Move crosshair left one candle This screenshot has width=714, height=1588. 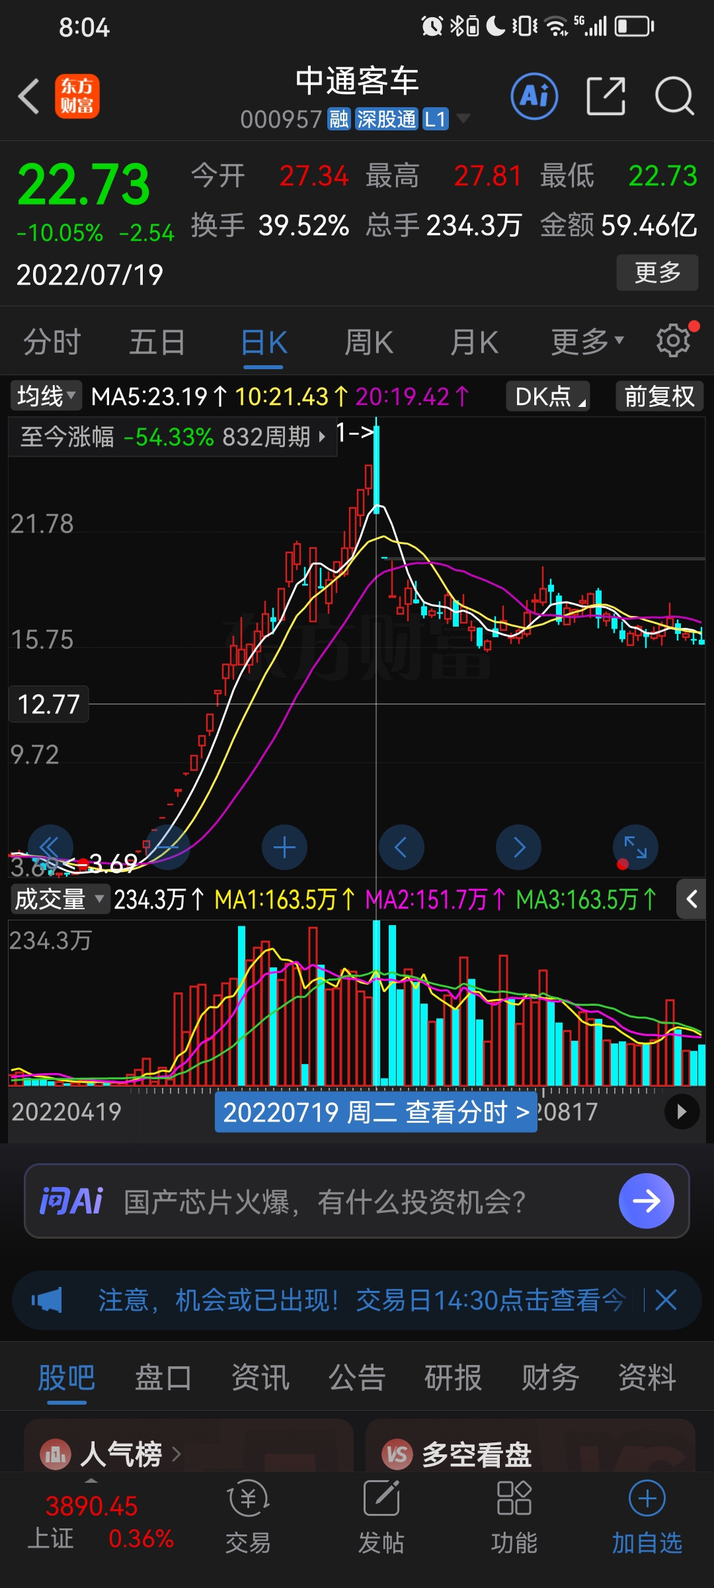pos(401,847)
